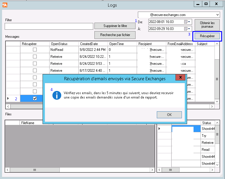Screen dimensions: 225x179
Task: Click the Messages grid vertical scrollbar thumb
Action: tap(217, 79)
